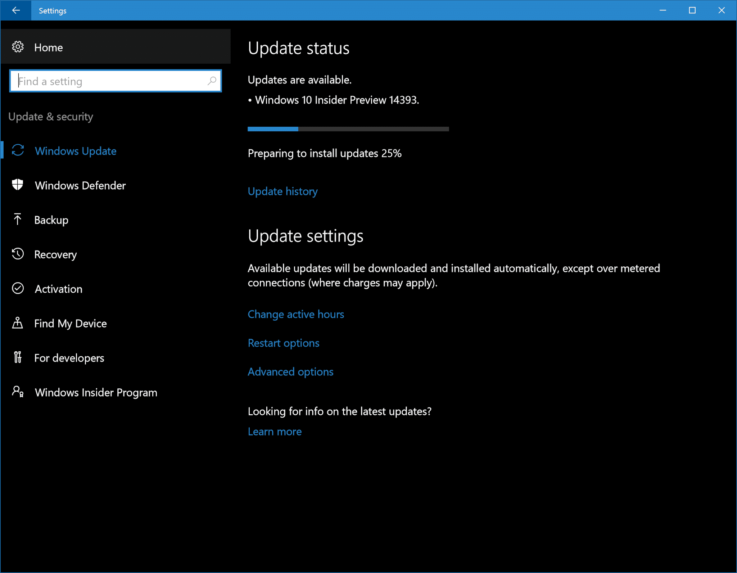Select the Activation checkmark icon
The image size is (737, 573).
18,289
